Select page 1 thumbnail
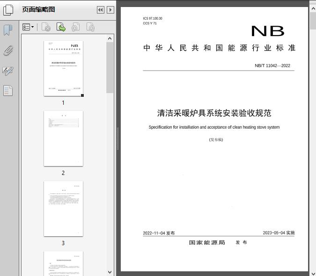 (63, 68)
